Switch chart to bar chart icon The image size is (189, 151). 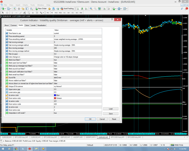point(78,9)
